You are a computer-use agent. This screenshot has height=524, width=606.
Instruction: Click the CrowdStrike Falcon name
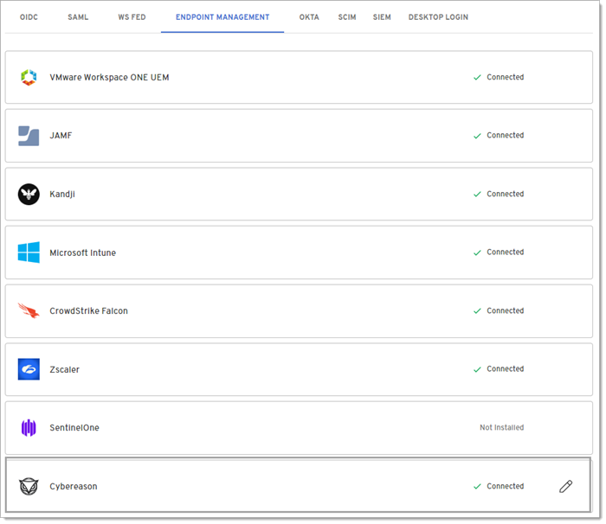[x=88, y=310]
